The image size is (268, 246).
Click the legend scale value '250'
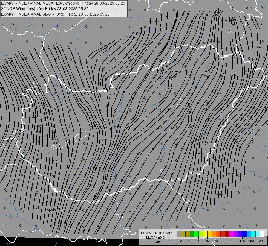(251, 241)
